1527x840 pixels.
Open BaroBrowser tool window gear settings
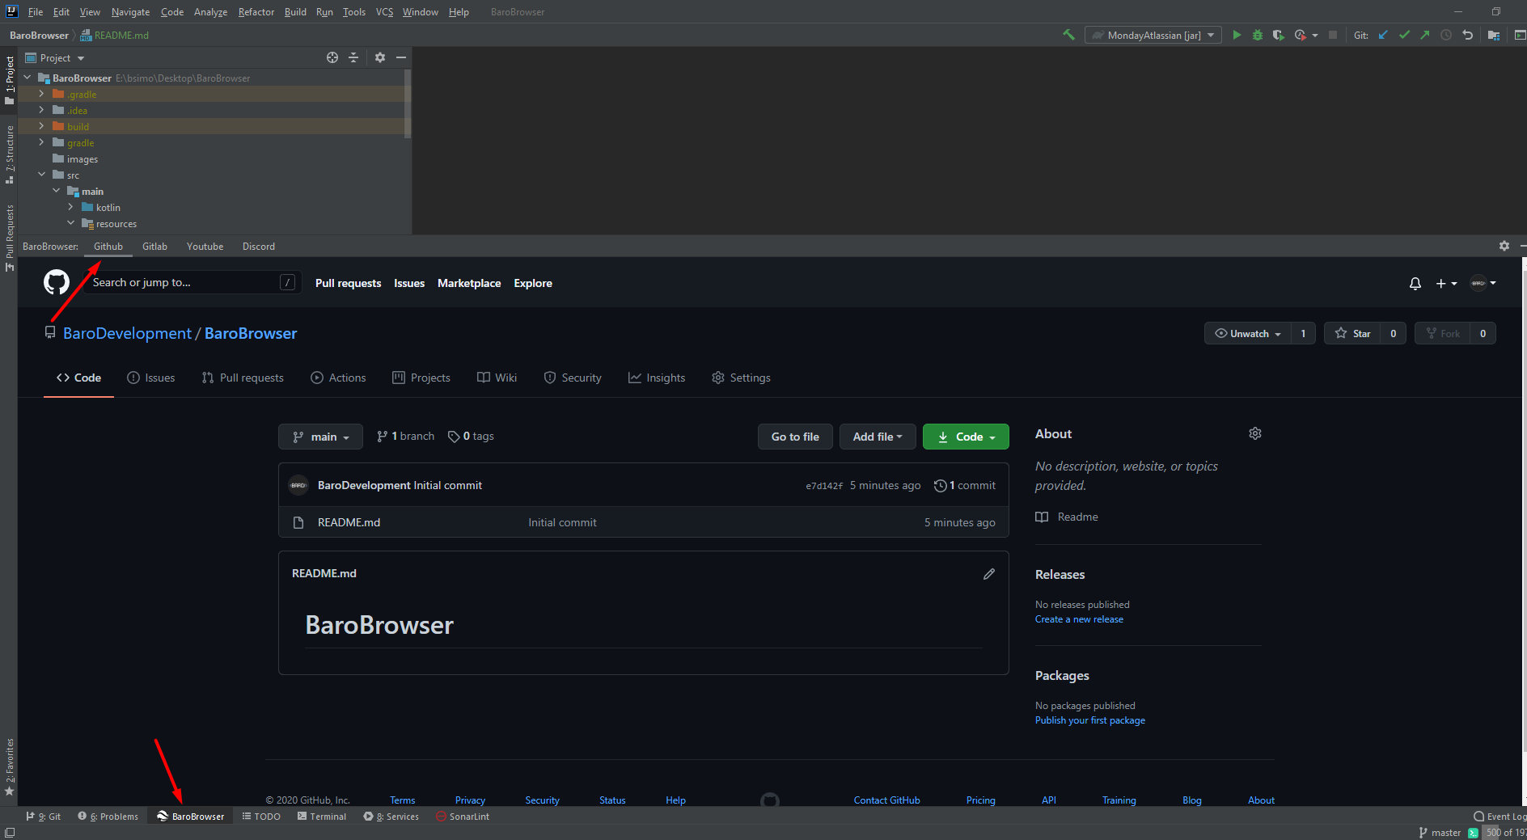[1504, 246]
